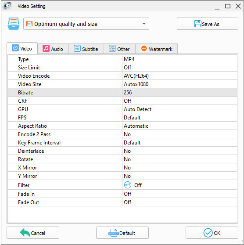244x245 pixels.
Task: Click the pink music note Audio icon
Action: (46, 48)
